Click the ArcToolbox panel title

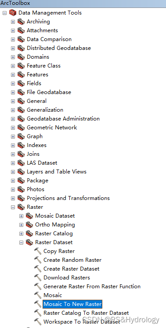(15, 3)
